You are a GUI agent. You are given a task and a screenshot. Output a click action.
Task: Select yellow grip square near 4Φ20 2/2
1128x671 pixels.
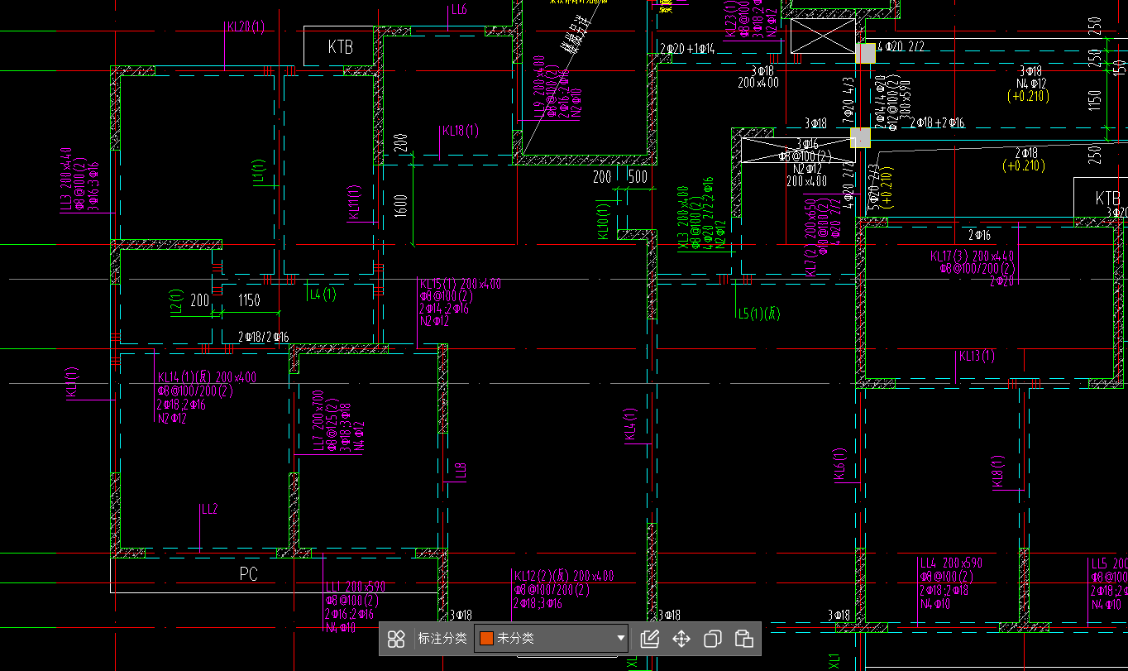(x=865, y=53)
